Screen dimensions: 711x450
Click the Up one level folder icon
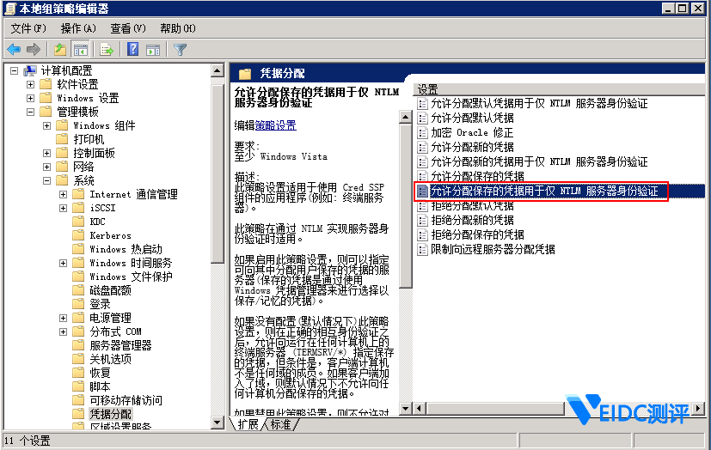coord(60,49)
